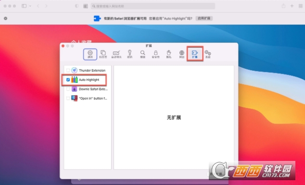Click the Auto Highlight markers icon
The image size is (305, 185).
click(74, 79)
